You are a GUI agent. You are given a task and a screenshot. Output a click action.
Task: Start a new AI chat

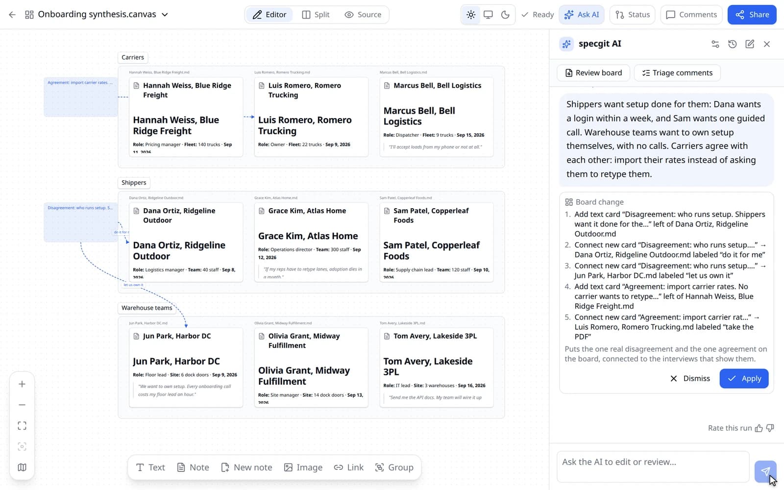(x=750, y=44)
